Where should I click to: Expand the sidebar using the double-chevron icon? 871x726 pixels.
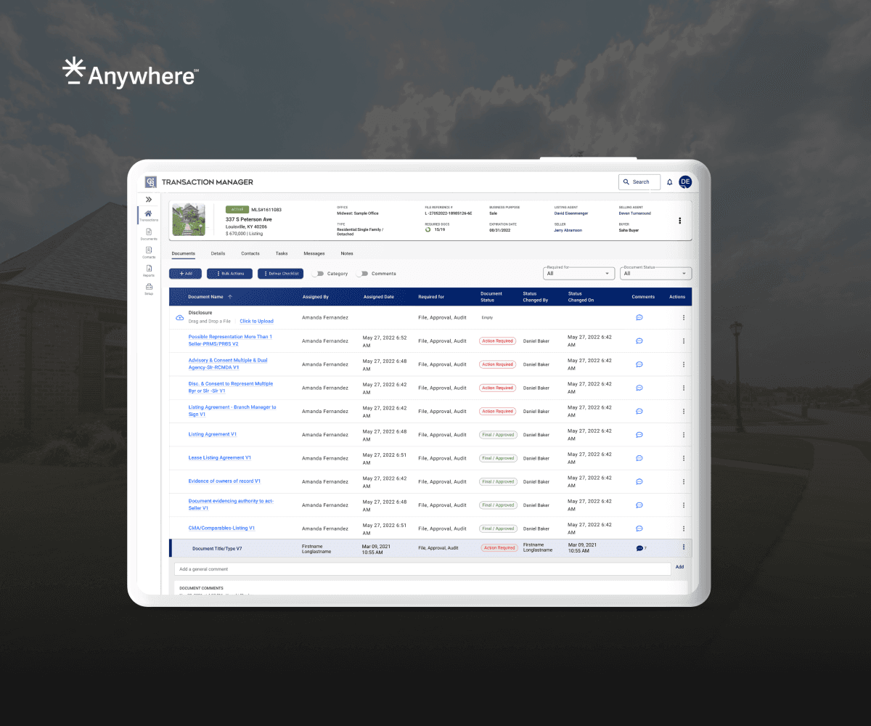click(148, 199)
